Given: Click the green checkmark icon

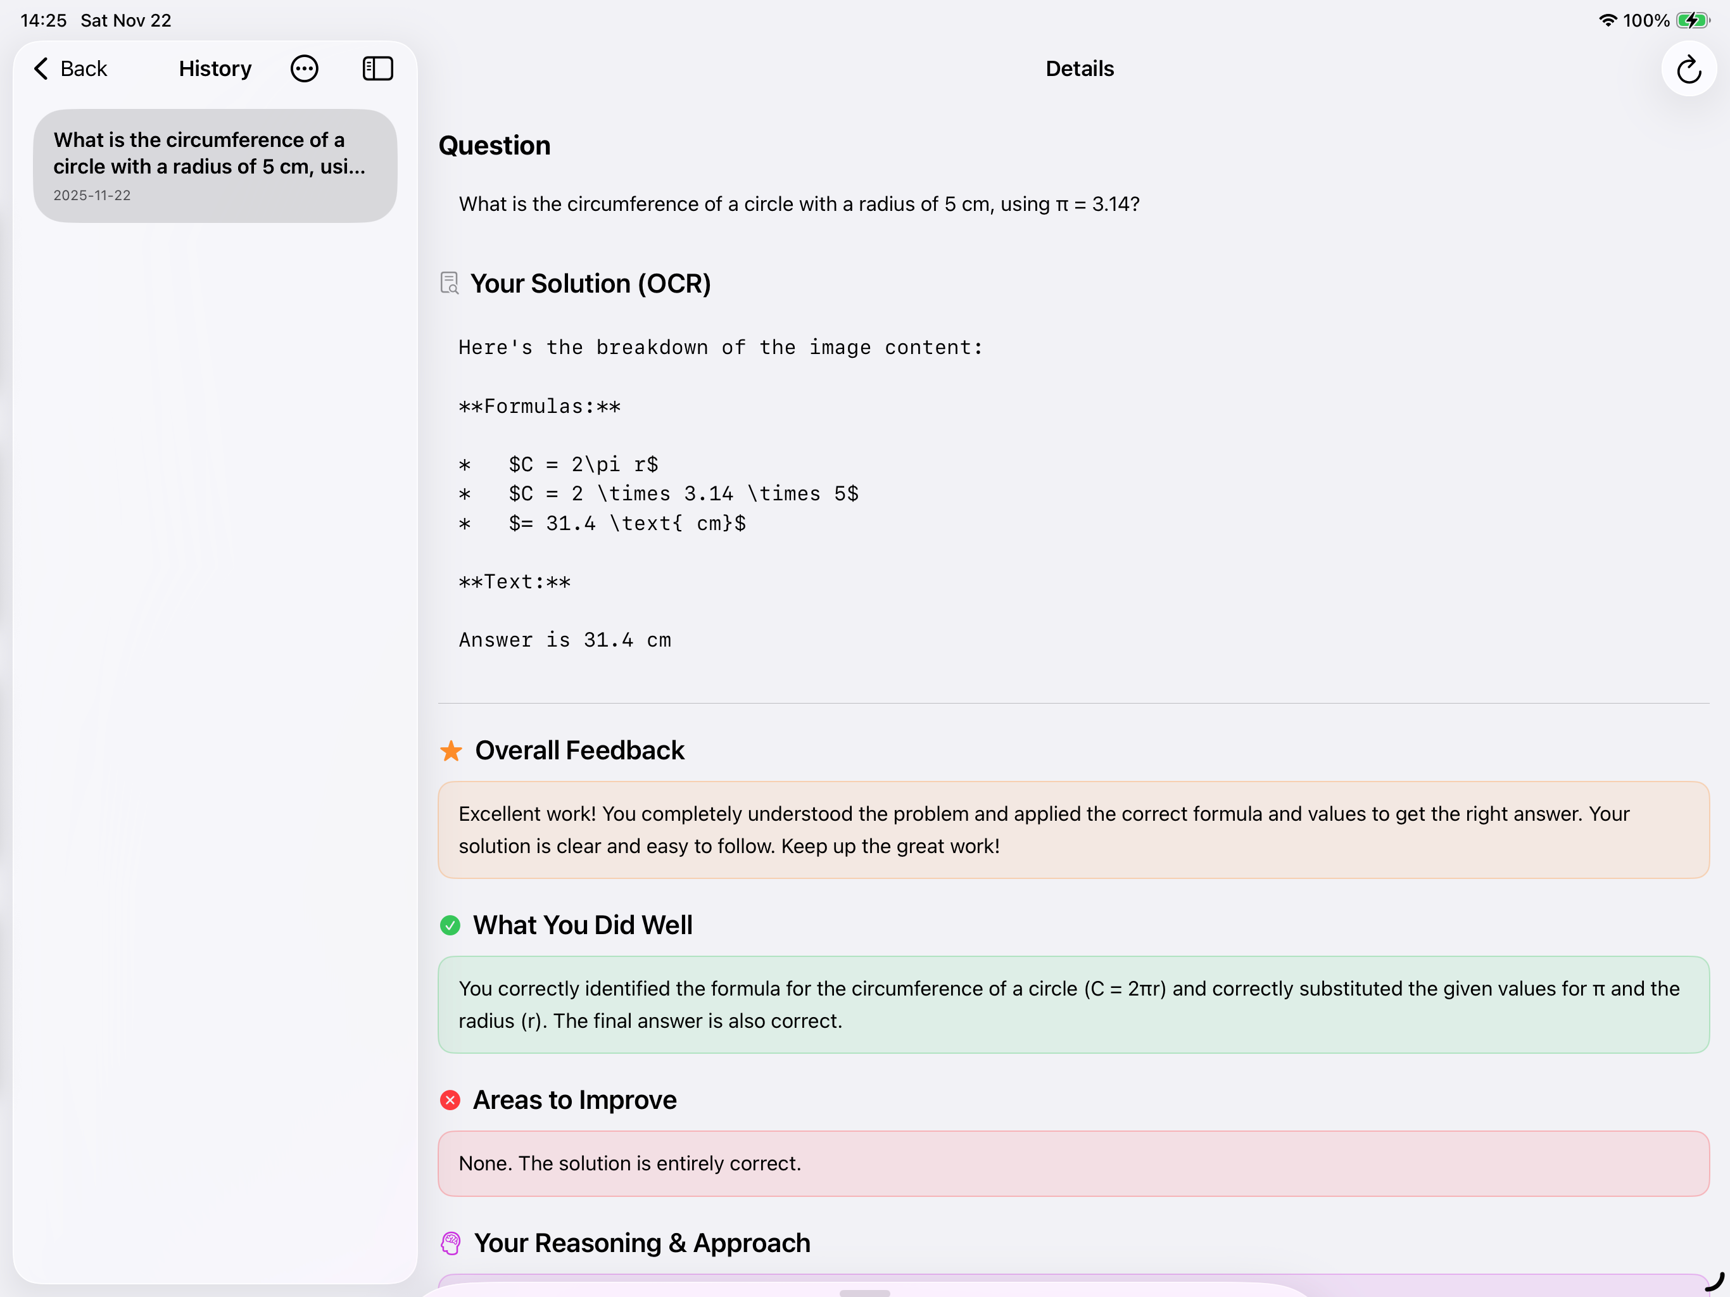Looking at the screenshot, I should 450,925.
